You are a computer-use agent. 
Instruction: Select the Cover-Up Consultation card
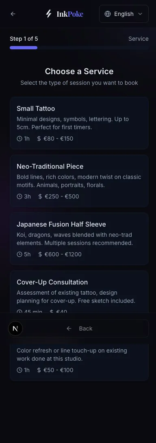79,291
